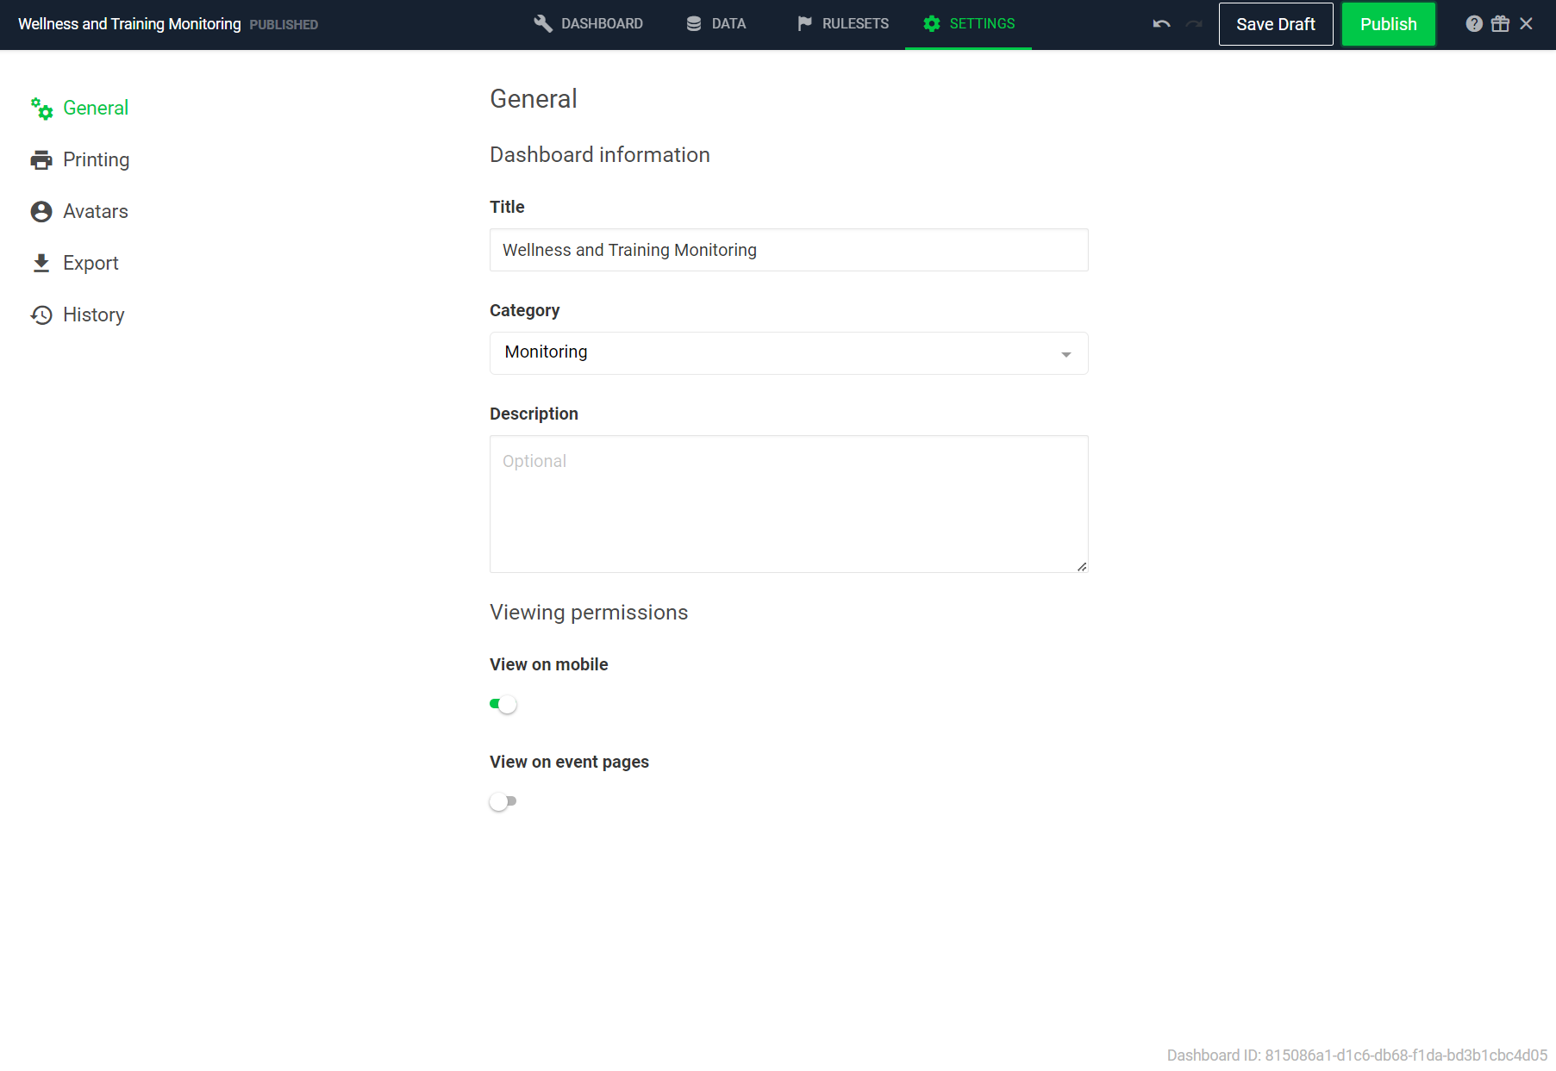Click the PUBLISHED status label
The height and width of the screenshot is (1071, 1556).
click(x=284, y=25)
